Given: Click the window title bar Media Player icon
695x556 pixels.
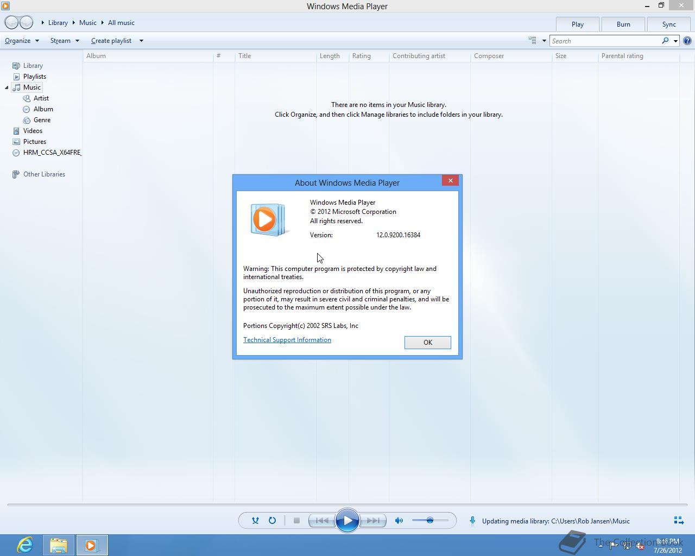Looking at the screenshot, I should [5, 6].
